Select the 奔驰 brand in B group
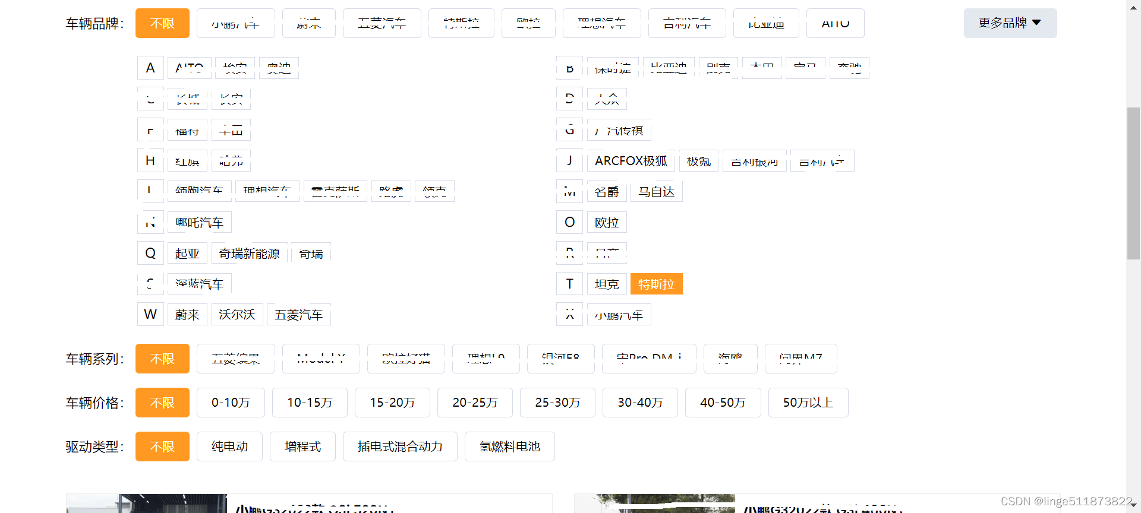 (x=849, y=68)
